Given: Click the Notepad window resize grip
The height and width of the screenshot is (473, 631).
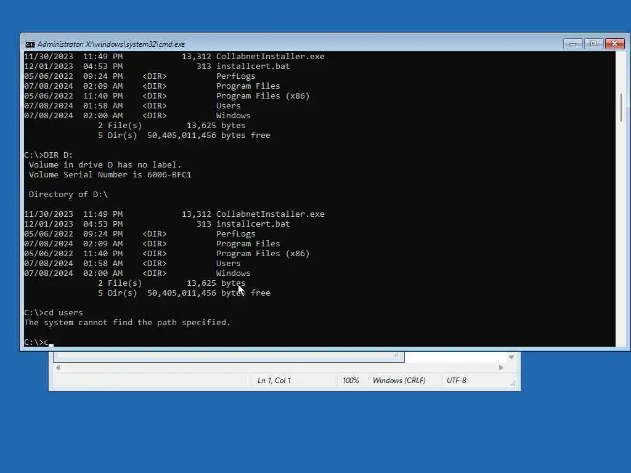Looking at the screenshot, I should pyautogui.click(x=513, y=384).
